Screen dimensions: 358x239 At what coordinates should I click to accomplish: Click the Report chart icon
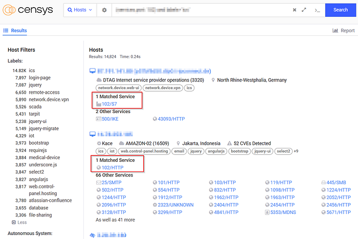335,31
